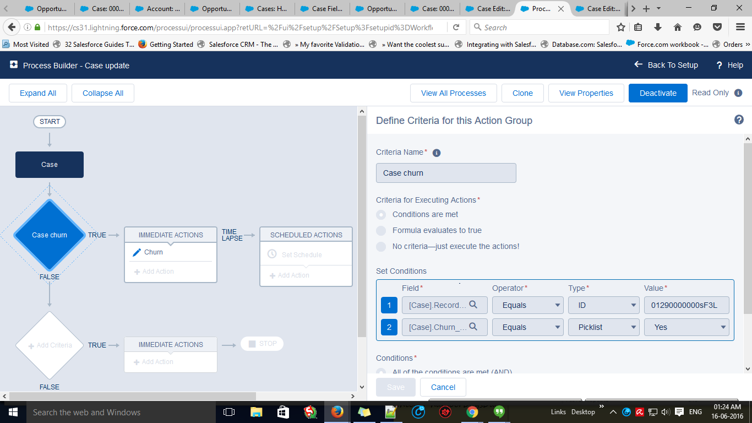Open View All Processes
The width and height of the screenshot is (752, 423).
454,93
